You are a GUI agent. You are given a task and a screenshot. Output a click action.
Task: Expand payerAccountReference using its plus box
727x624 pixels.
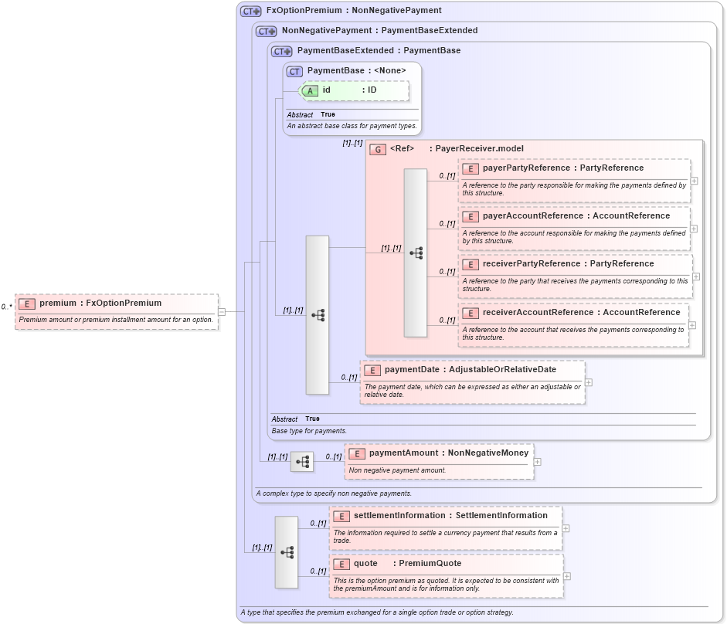point(695,229)
